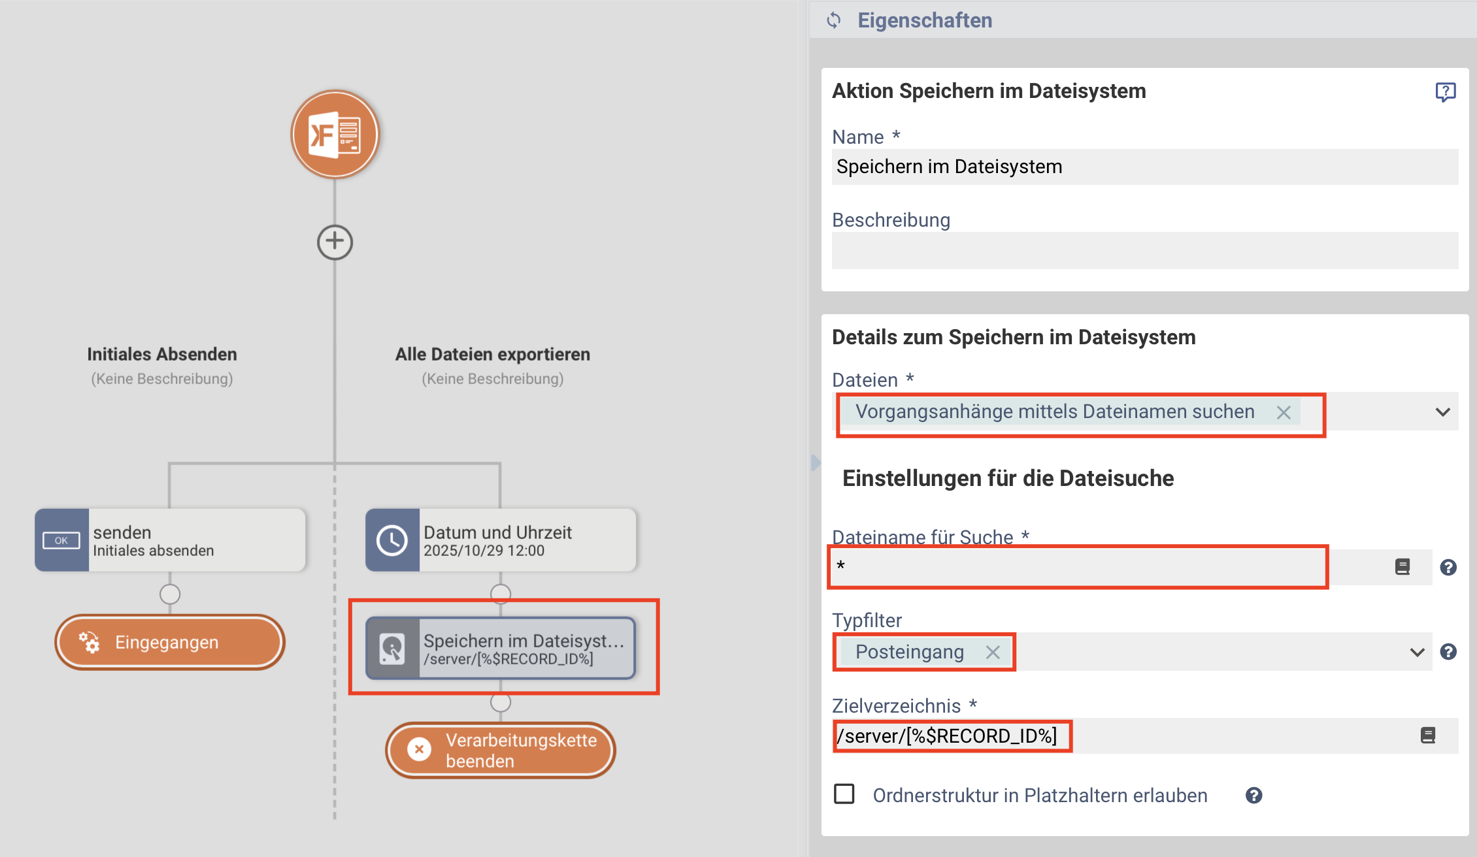The height and width of the screenshot is (857, 1477).
Task: Click the orange form start node icon
Action: 335,135
